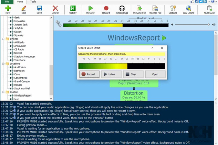Select the Impossible voice
The height and width of the screenshot is (145, 218).
[x=20, y=21]
